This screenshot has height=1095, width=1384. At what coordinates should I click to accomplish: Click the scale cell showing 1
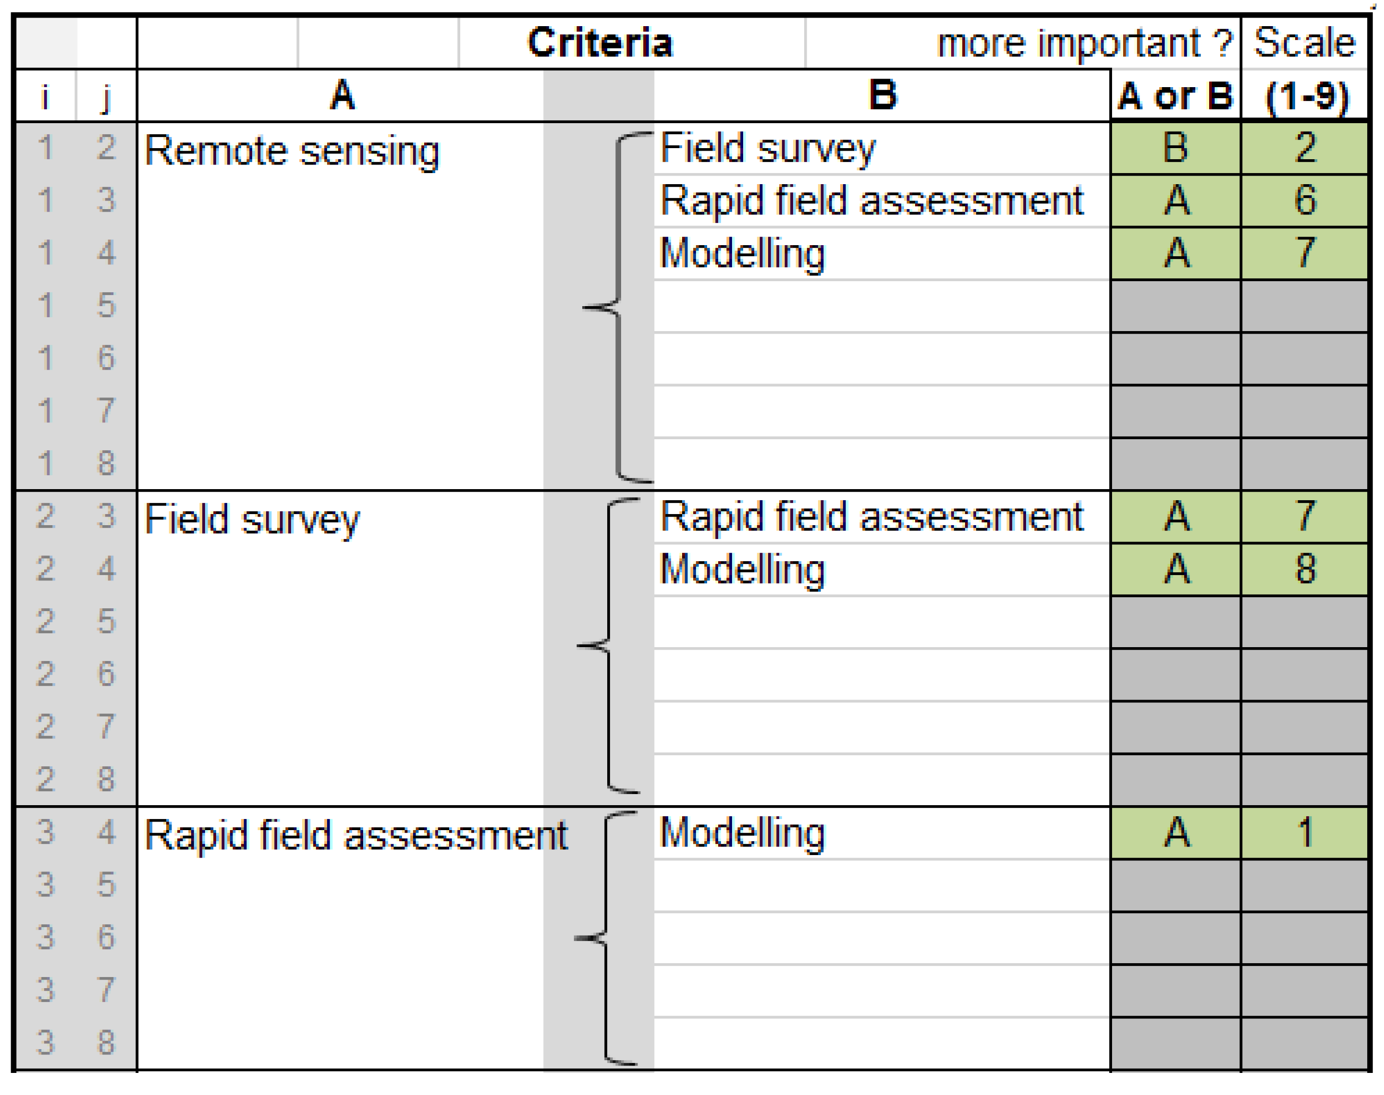tap(1305, 833)
